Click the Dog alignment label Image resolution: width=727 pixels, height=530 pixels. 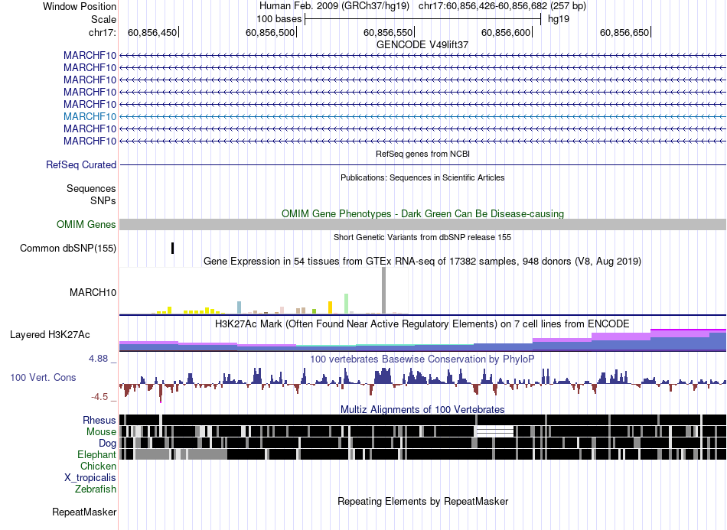(x=107, y=444)
